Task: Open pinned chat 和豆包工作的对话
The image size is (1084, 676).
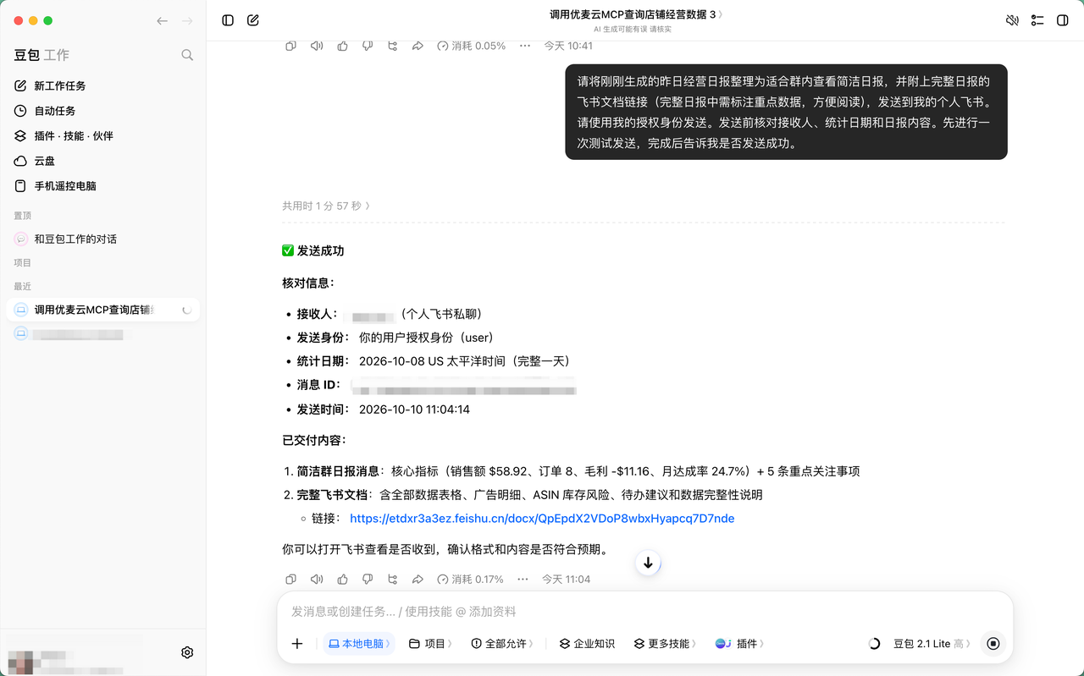Action: click(102, 239)
